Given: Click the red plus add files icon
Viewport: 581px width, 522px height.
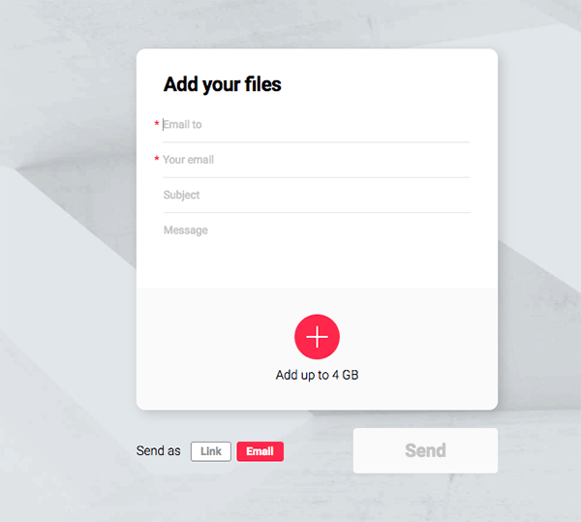Looking at the screenshot, I should 317,337.
